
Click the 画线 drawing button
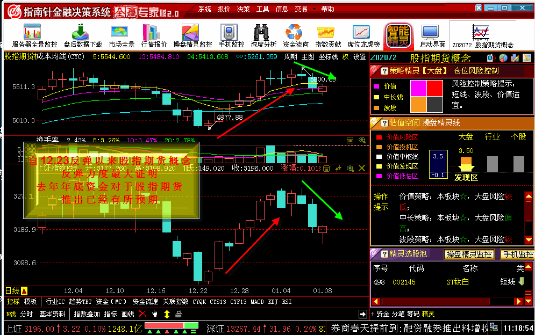coord(127,314)
